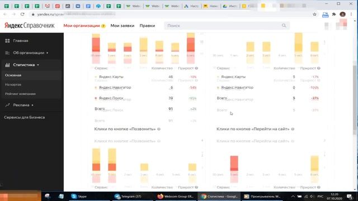This screenshot has height=201, width=358.
Task: Click the taskbar clock showing 12:20
Action: click(335, 196)
